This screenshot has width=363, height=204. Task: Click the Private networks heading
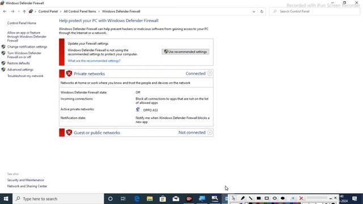point(90,74)
